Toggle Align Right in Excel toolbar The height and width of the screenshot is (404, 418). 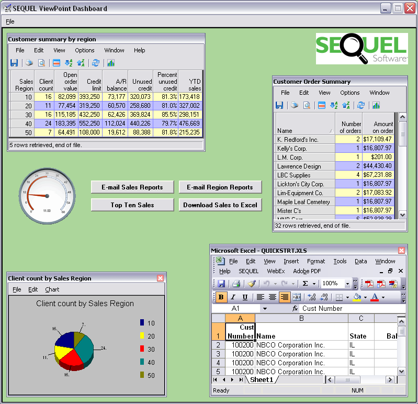[x=285, y=297]
